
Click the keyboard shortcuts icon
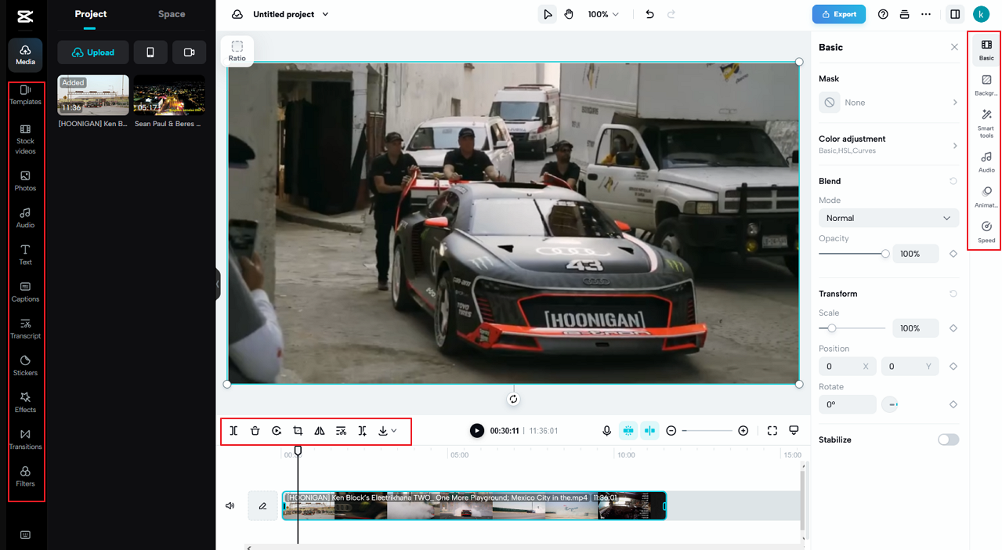(x=25, y=535)
